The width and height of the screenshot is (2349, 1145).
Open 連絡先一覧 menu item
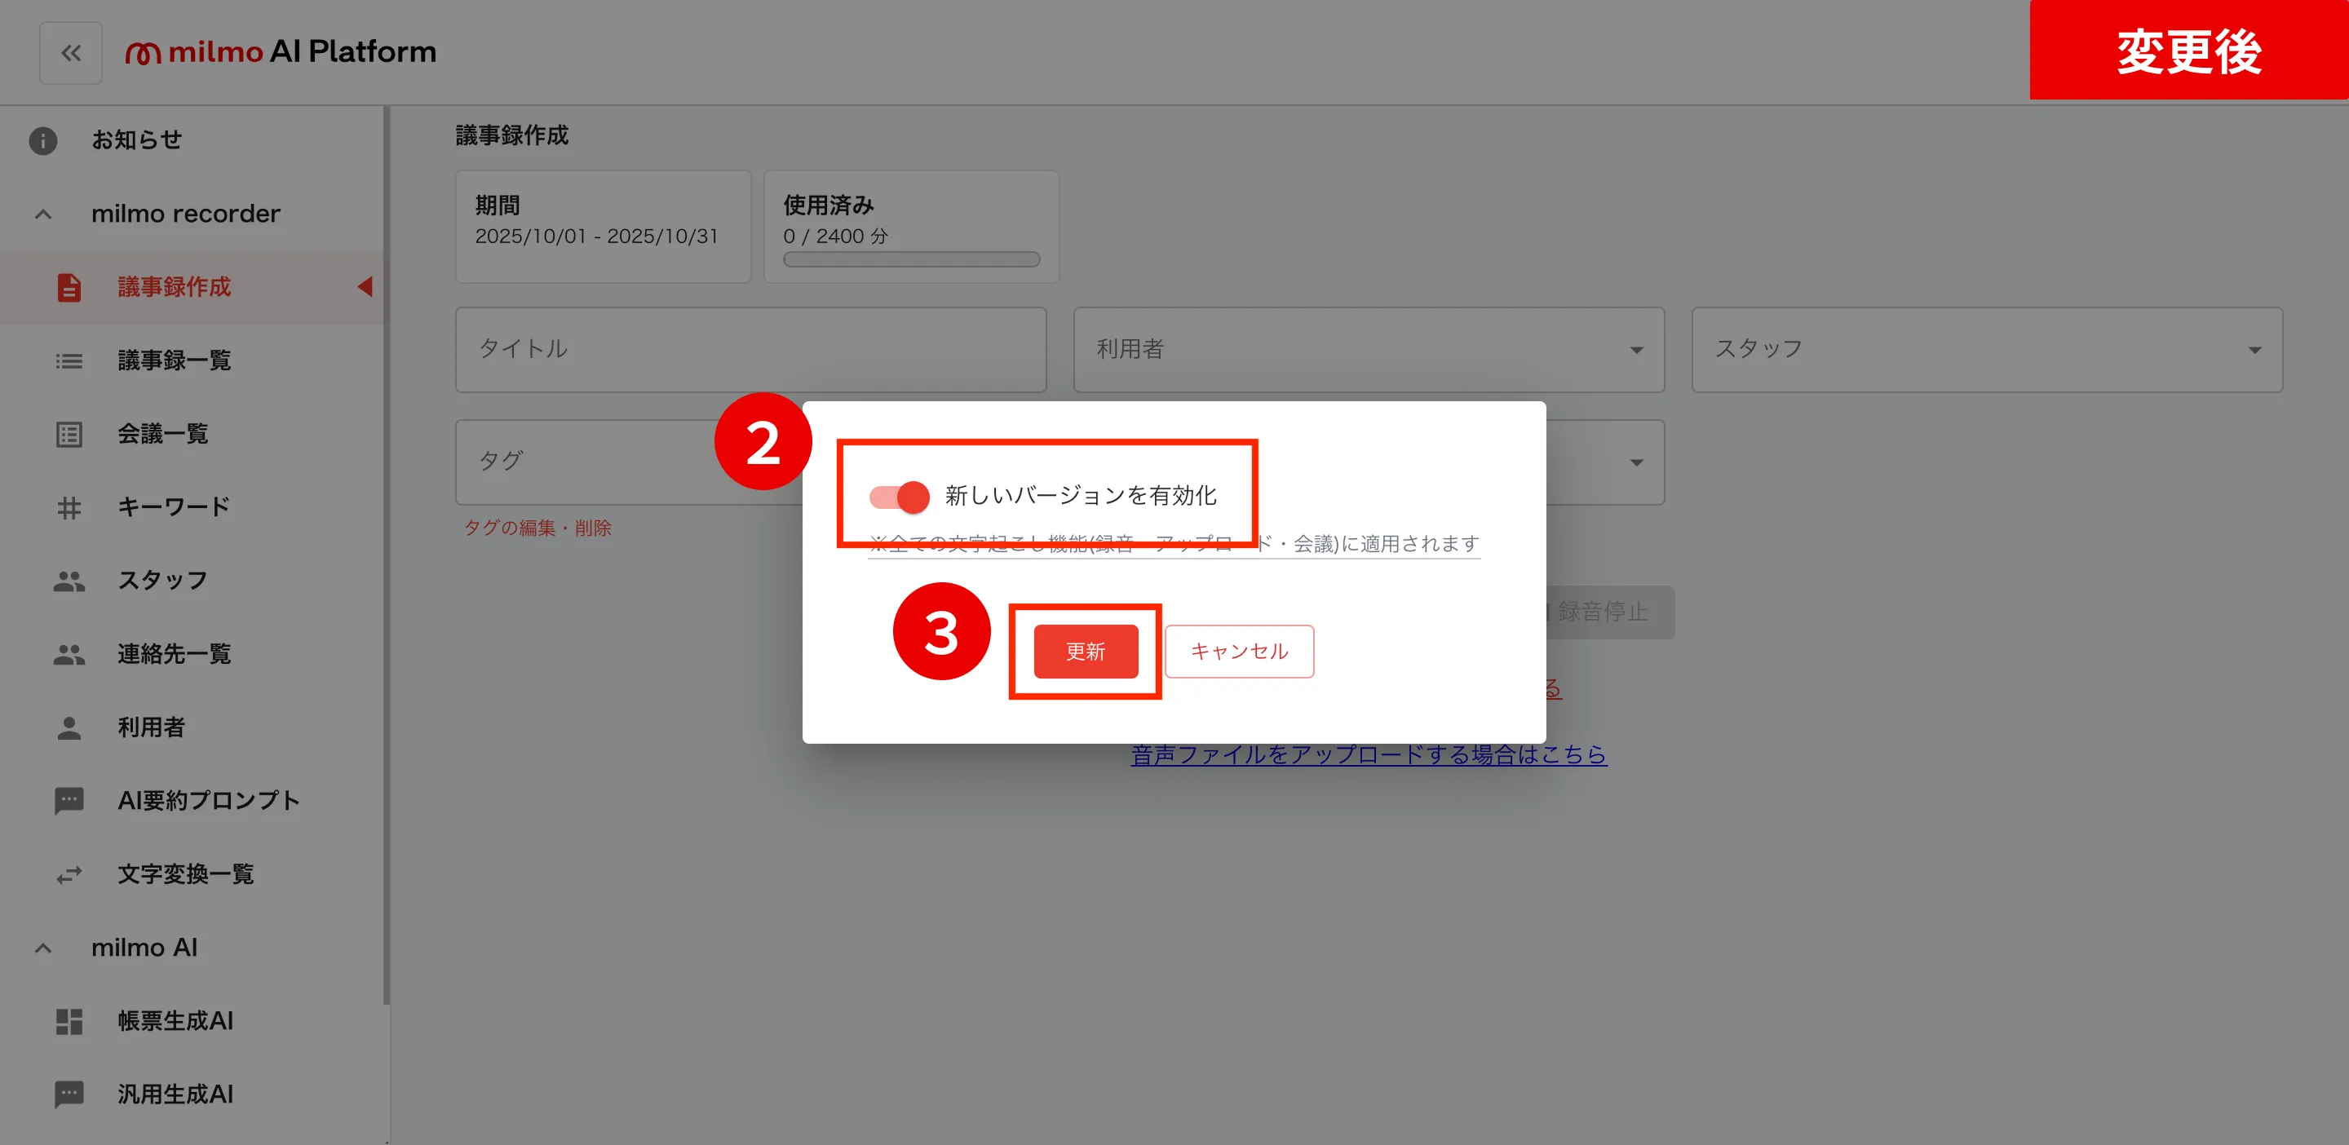pyautogui.click(x=173, y=655)
